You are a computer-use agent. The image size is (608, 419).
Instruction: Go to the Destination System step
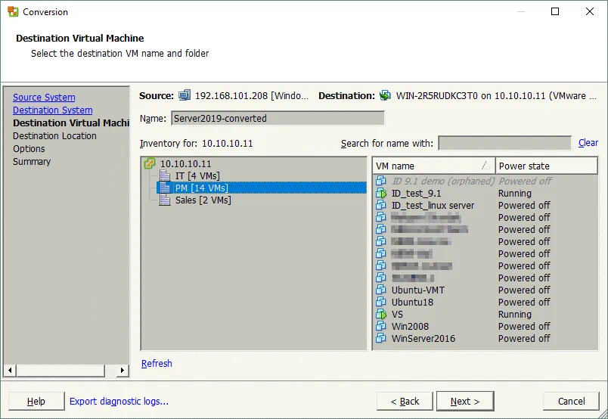(53, 110)
